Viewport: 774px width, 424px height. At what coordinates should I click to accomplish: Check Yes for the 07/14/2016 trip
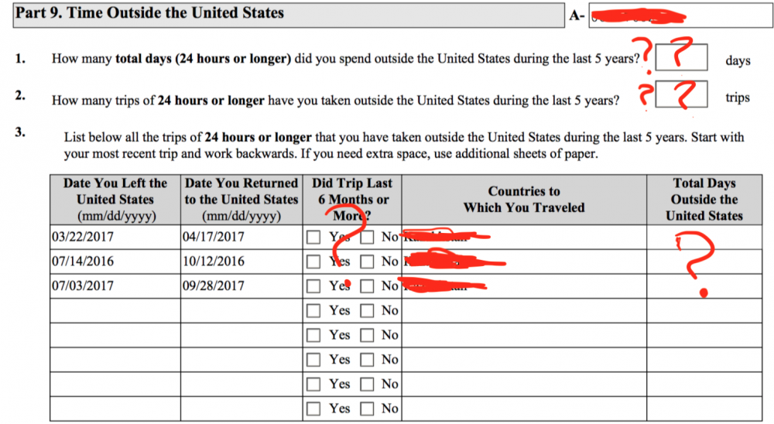[x=313, y=262]
